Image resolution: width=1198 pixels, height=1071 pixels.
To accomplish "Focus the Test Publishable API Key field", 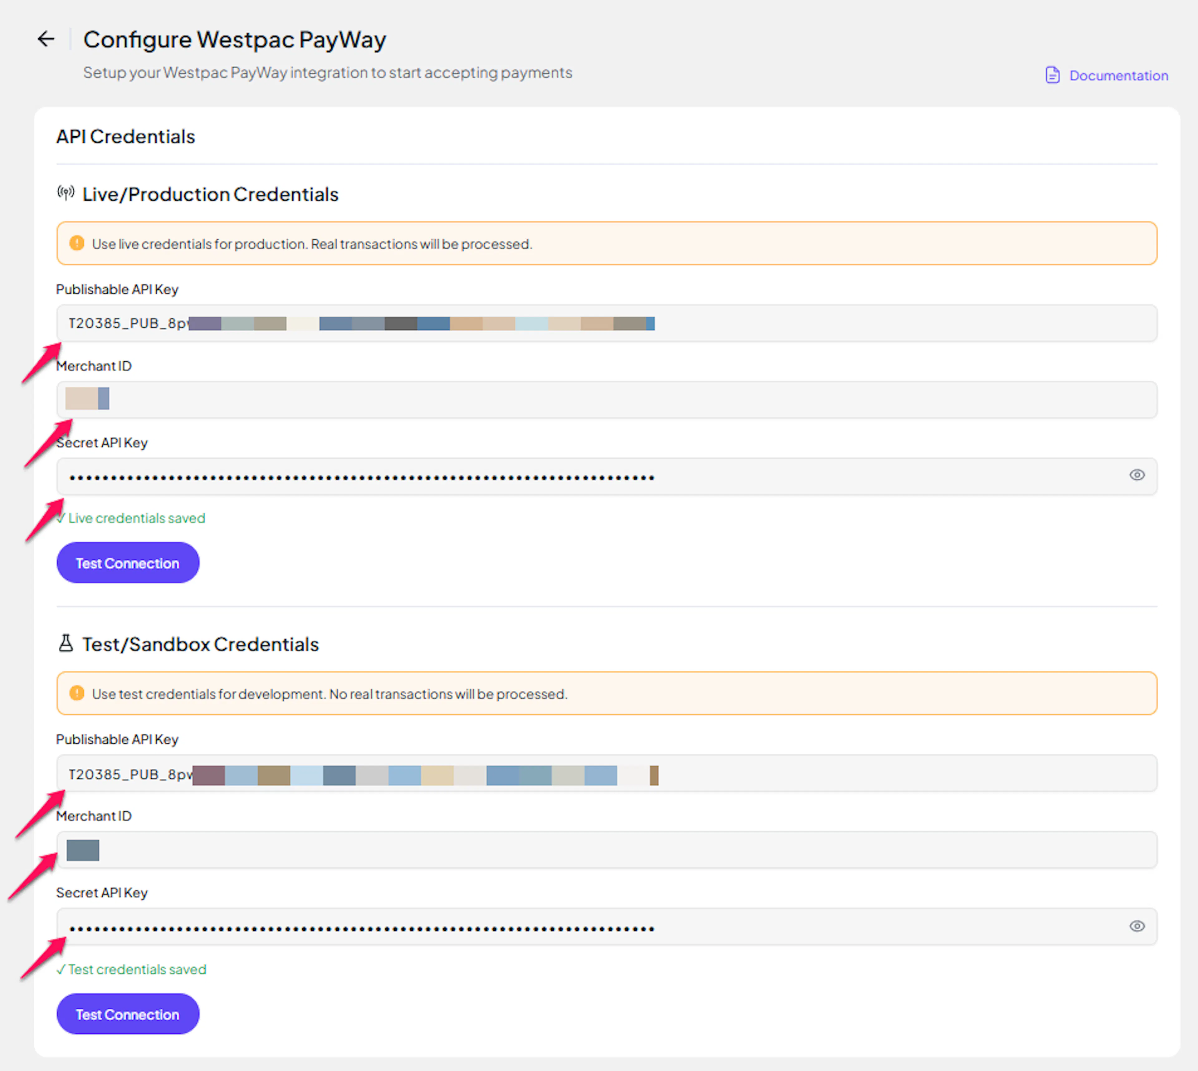I will pos(607,773).
